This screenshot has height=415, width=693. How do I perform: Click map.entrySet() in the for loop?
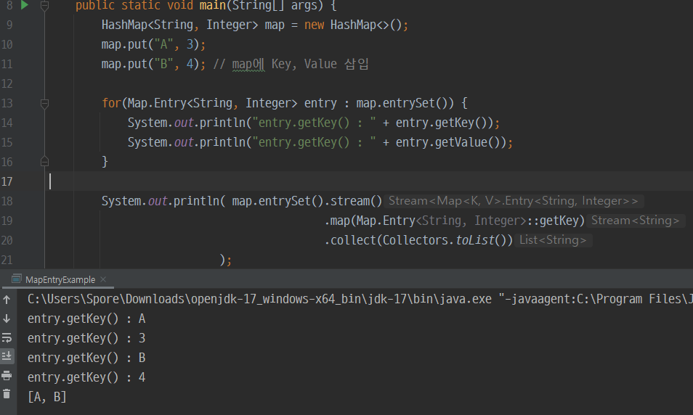click(405, 103)
